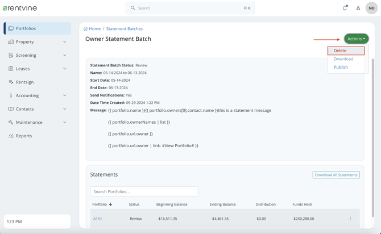This screenshot has width=381, height=234.
Task: Click the Reports chart icon
Action: [x=11, y=136]
